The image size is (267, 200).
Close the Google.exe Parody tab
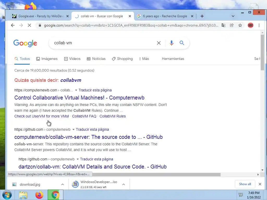click(68, 16)
